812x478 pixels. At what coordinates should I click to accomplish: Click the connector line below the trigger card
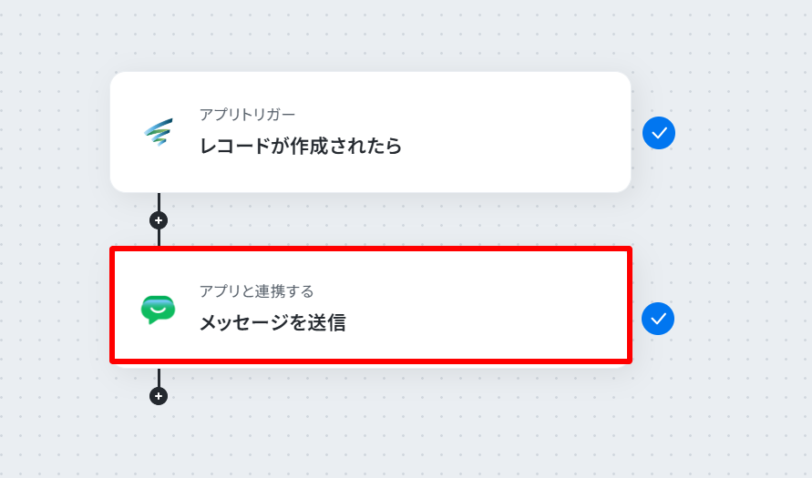pos(159,202)
